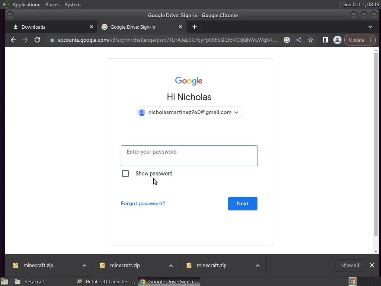Click the download icon on Downloads tab
Viewport: 381px width, 286px height.
coord(16,27)
